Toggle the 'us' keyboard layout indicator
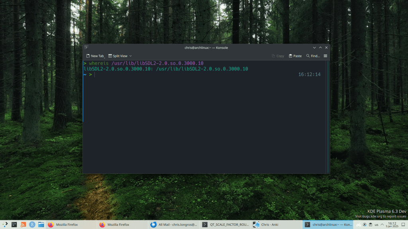Image resolution: width=408 pixels, height=229 pixels. pyautogui.click(x=376, y=225)
